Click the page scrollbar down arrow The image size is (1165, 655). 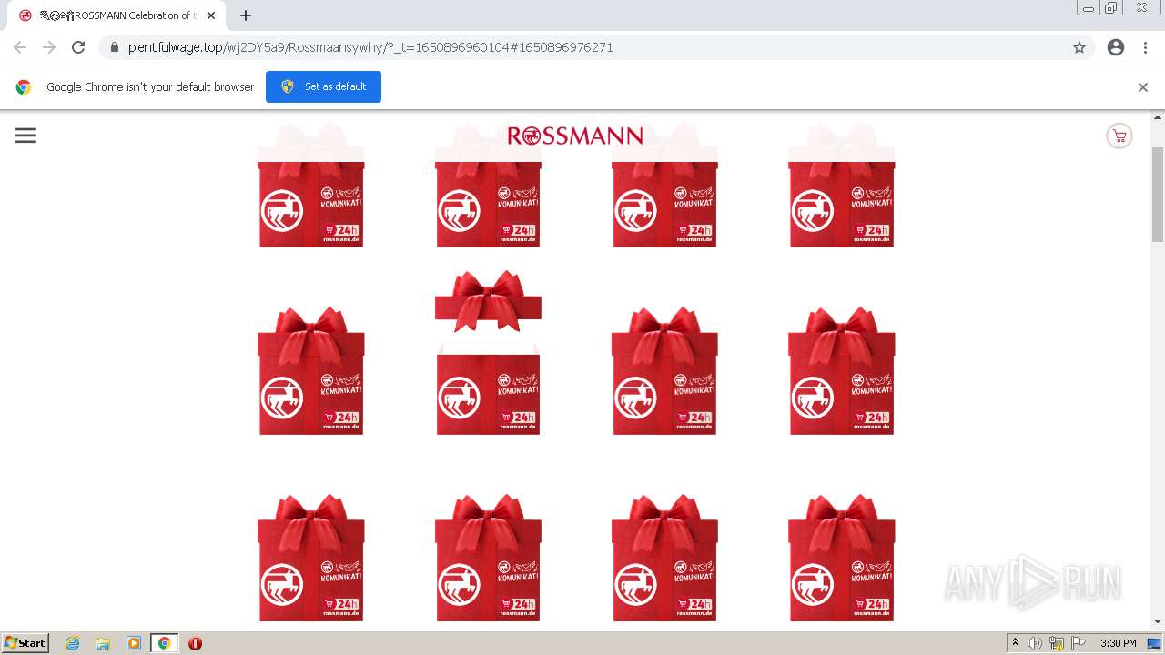(1158, 622)
